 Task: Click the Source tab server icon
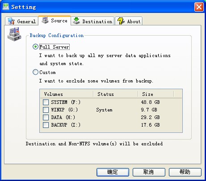[45, 20]
